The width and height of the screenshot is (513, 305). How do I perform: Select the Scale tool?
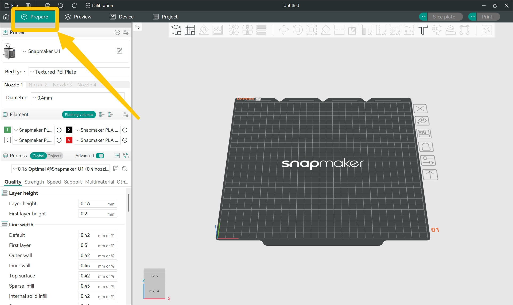click(x=312, y=30)
